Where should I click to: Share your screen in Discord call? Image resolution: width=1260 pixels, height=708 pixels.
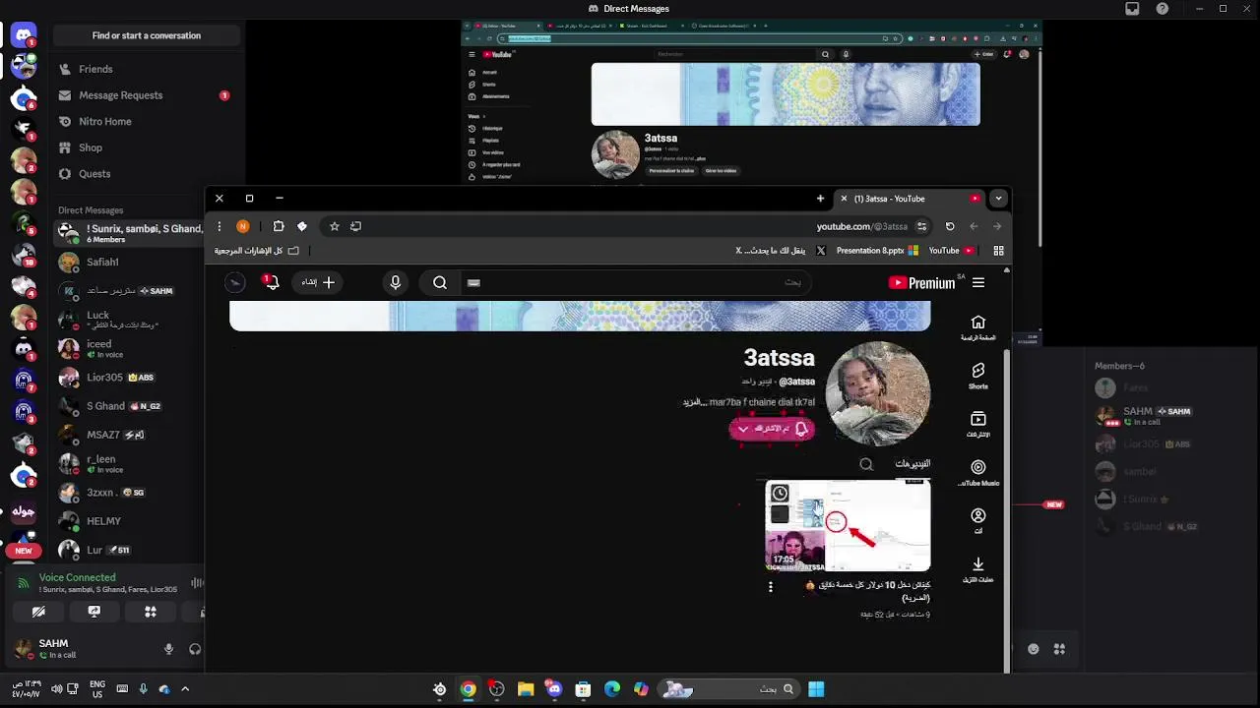click(94, 612)
